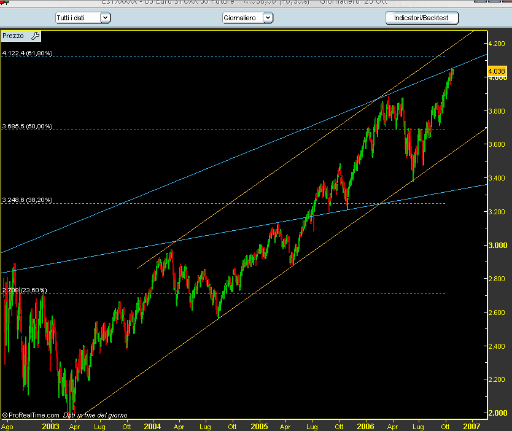Viewport: 512px width, 431px height.
Task: Click the 2.800 price axis label
Action: 496,279
